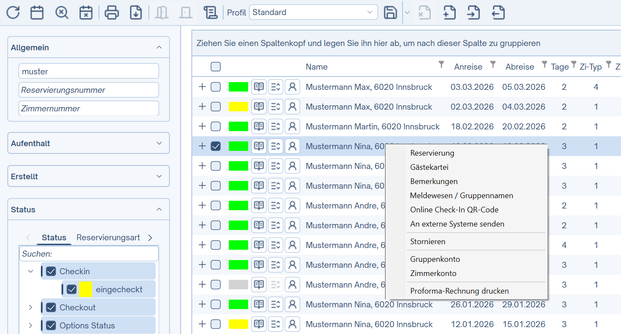Choose Gästekartei in the context menu
621x334 pixels.
[429, 167]
